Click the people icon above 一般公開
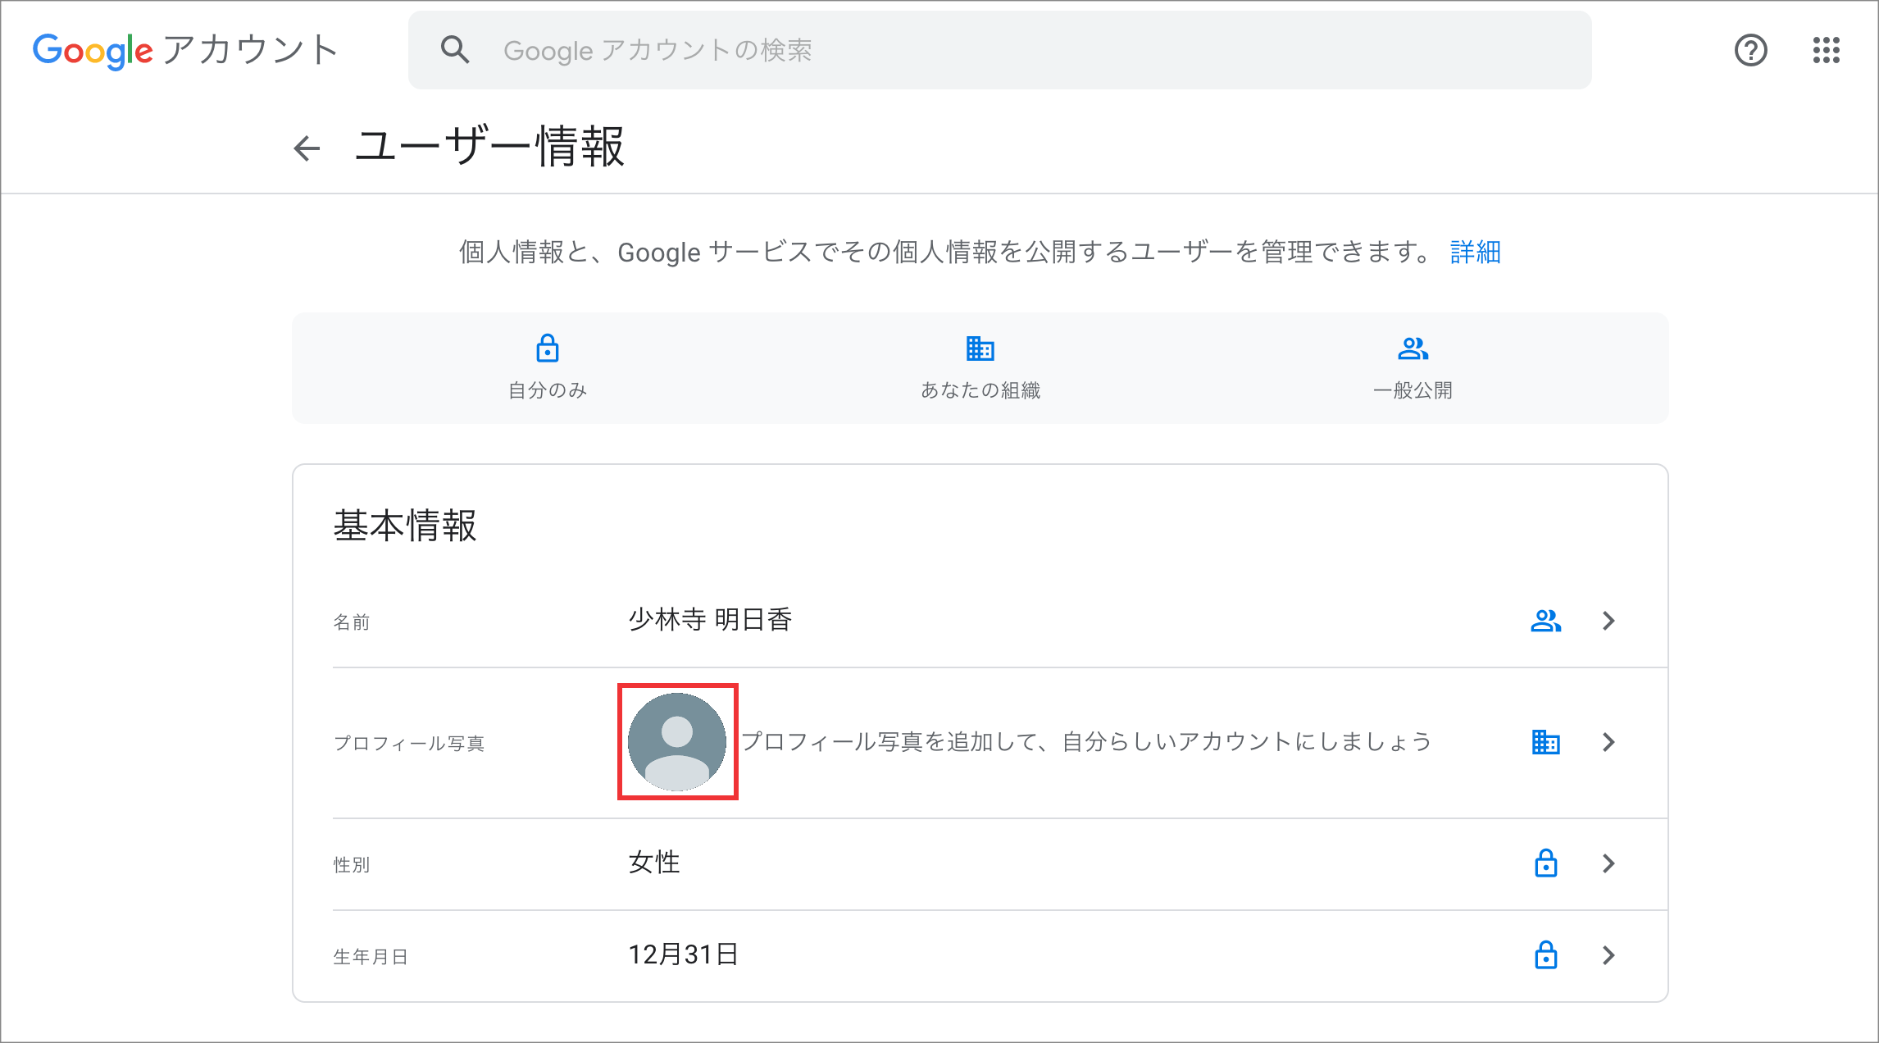1879x1043 pixels. tap(1413, 348)
